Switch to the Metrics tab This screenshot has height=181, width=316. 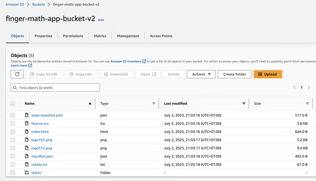100,36
